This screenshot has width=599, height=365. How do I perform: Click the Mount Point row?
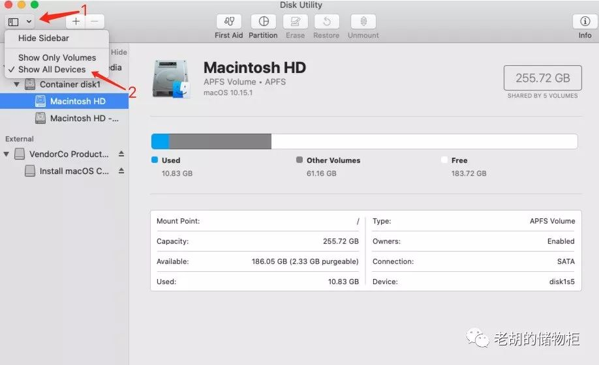[258, 221]
